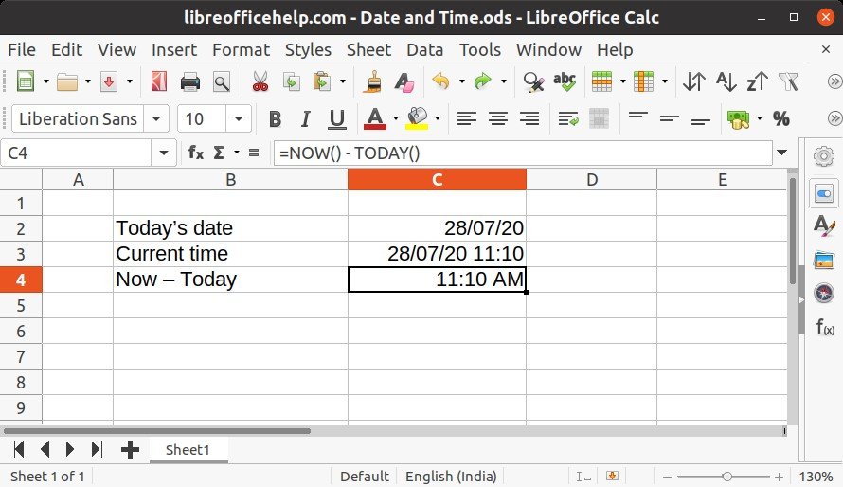843x487 pixels.
Task: Open the Tools menu
Action: pyautogui.click(x=480, y=50)
